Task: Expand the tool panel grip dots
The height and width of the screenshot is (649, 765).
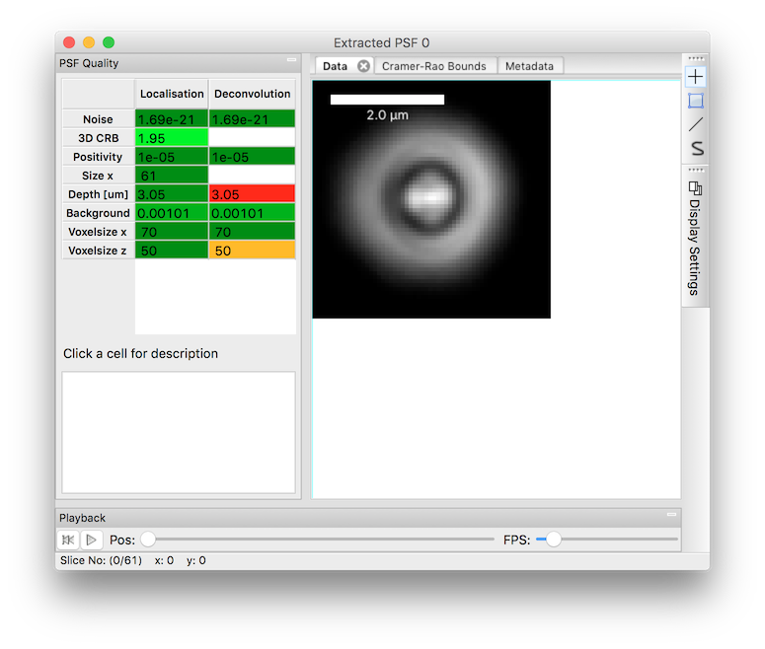Action: 696,58
